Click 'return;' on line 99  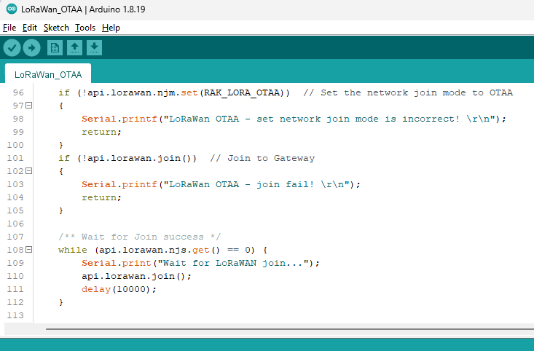click(101, 132)
